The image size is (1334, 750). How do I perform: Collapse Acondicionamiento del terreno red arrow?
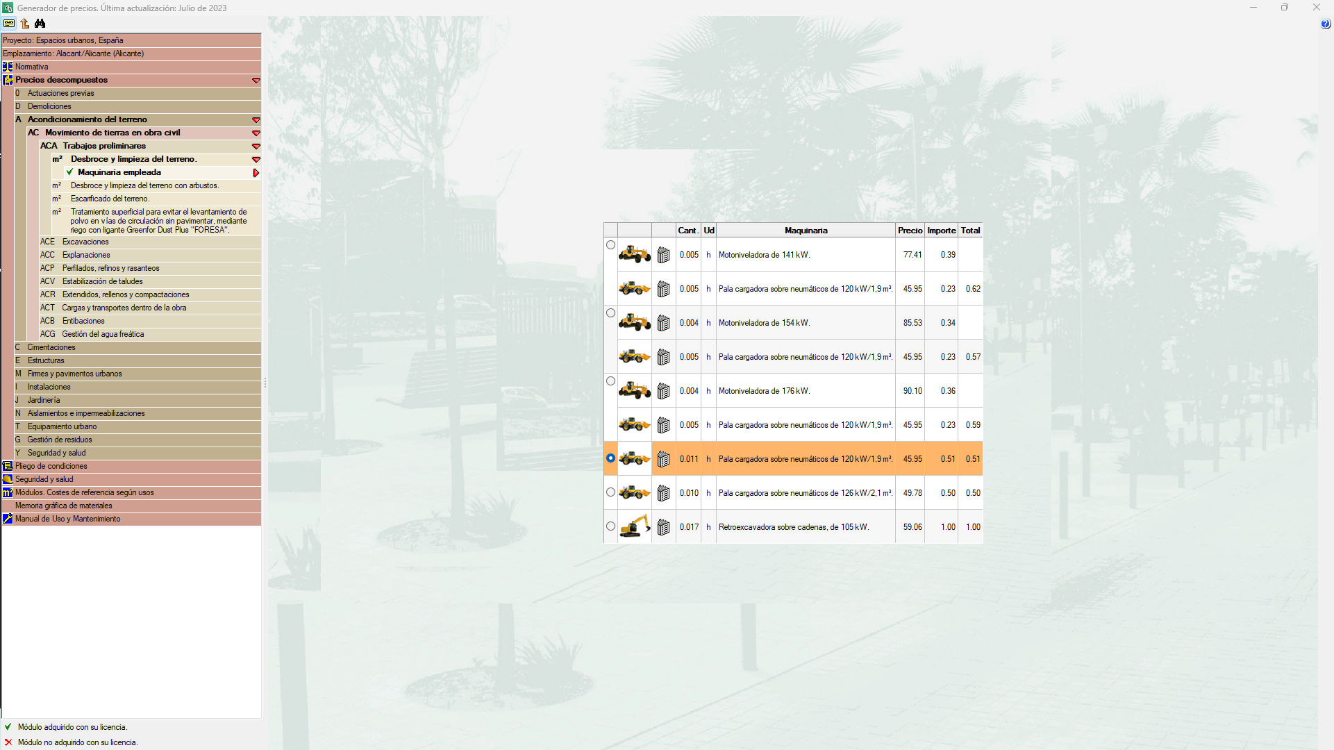[x=256, y=120]
